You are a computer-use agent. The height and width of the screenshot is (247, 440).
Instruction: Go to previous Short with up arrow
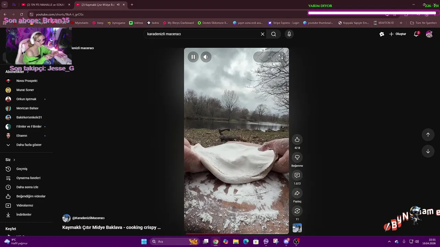click(x=428, y=135)
